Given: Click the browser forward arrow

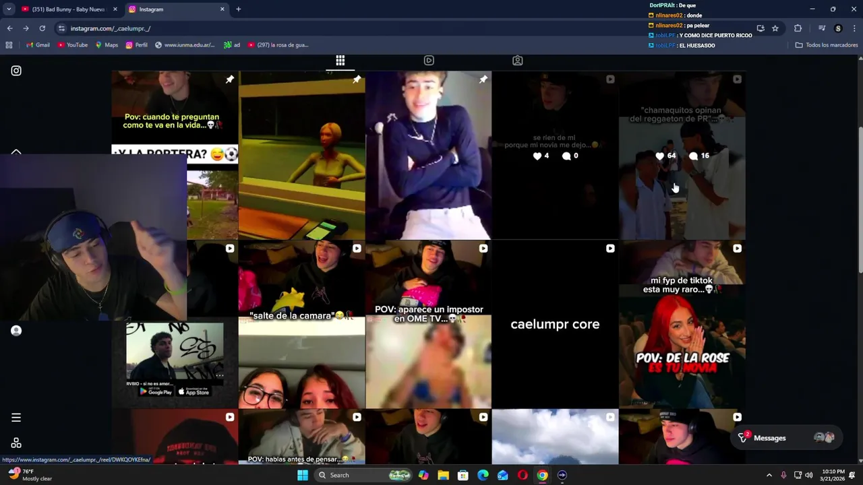Looking at the screenshot, I should (x=26, y=28).
